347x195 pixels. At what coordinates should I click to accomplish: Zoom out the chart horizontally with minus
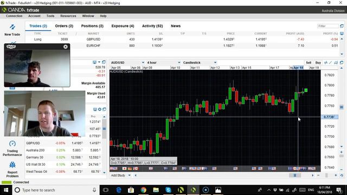click(x=318, y=175)
